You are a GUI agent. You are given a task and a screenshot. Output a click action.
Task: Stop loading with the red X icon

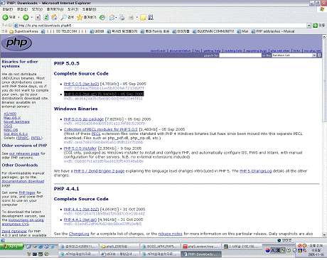click(38, 17)
